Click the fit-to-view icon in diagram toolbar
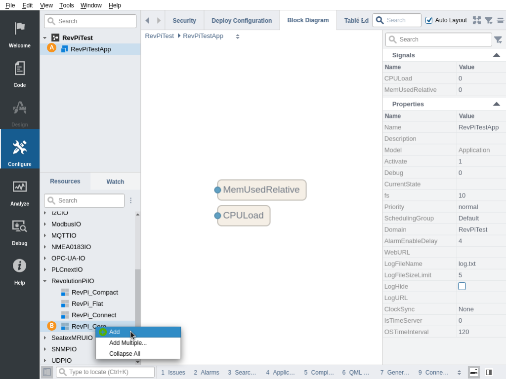 pyautogui.click(x=476, y=20)
